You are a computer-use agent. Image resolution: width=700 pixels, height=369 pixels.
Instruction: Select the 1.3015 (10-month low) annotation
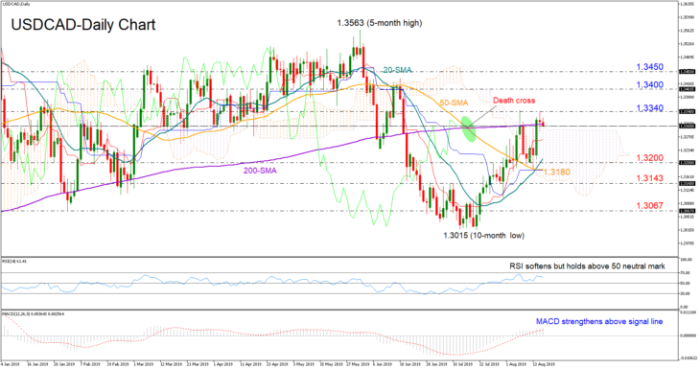[483, 235]
